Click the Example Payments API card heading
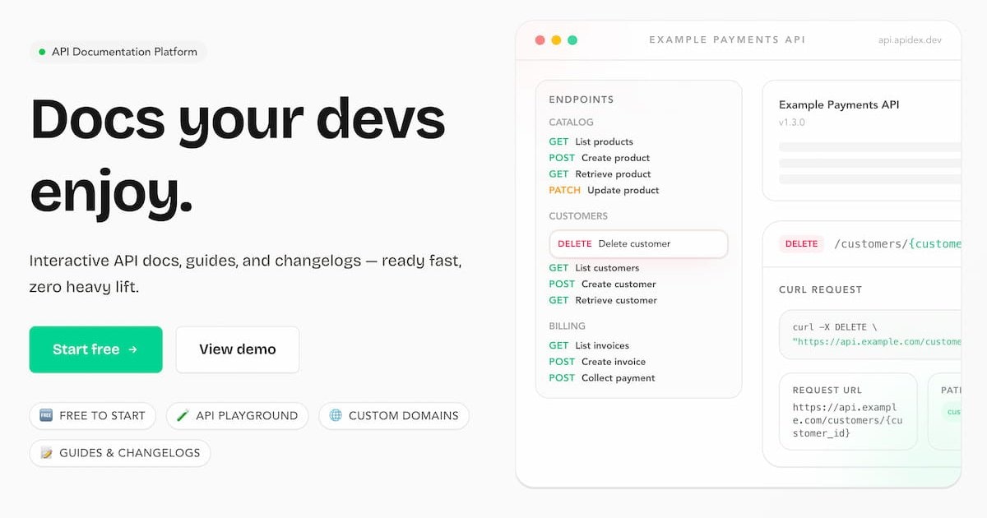The width and height of the screenshot is (987, 518). coord(839,105)
